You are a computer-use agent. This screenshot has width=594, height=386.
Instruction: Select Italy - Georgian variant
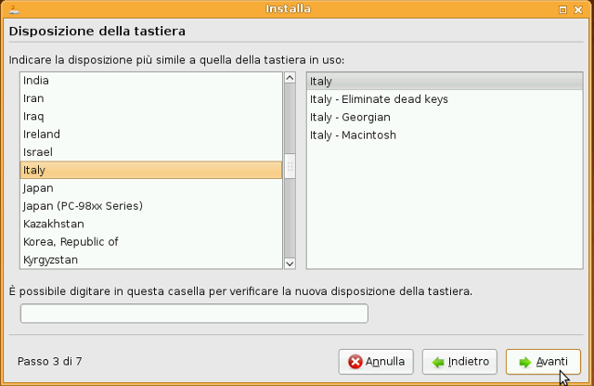click(445, 117)
